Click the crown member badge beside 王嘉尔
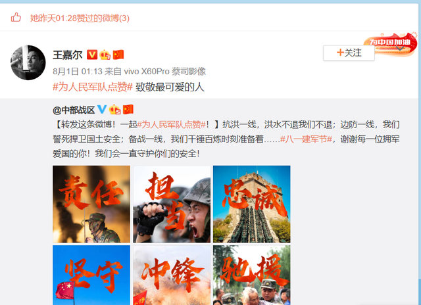Screen dimensions: 421x305 point(105,55)
